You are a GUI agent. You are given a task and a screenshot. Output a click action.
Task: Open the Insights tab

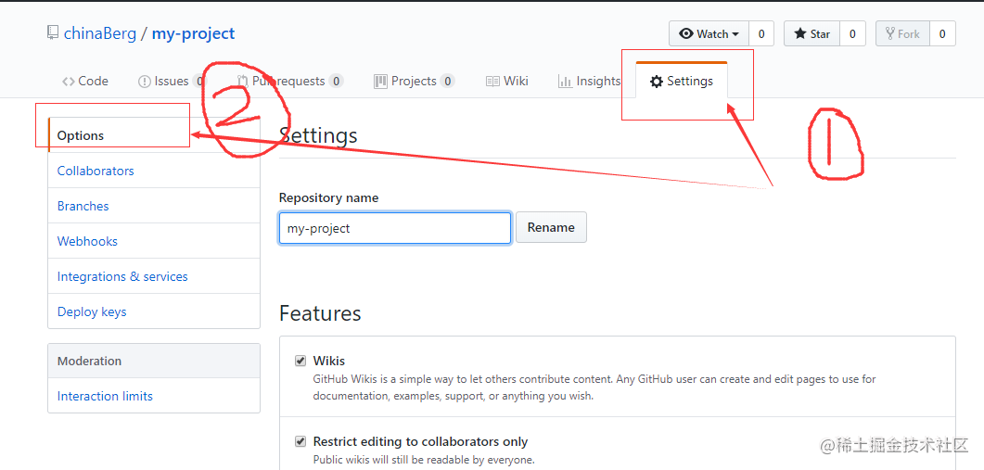589,81
